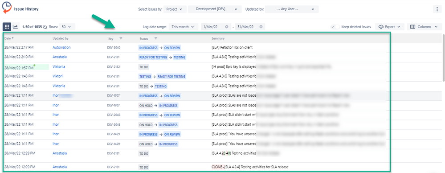
Task: Open Anastasia link in the 2:10 PM row
Action: pyautogui.click(x=60, y=57)
